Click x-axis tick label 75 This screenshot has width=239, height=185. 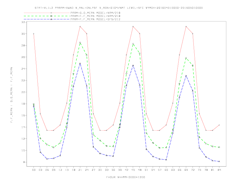(199, 170)
